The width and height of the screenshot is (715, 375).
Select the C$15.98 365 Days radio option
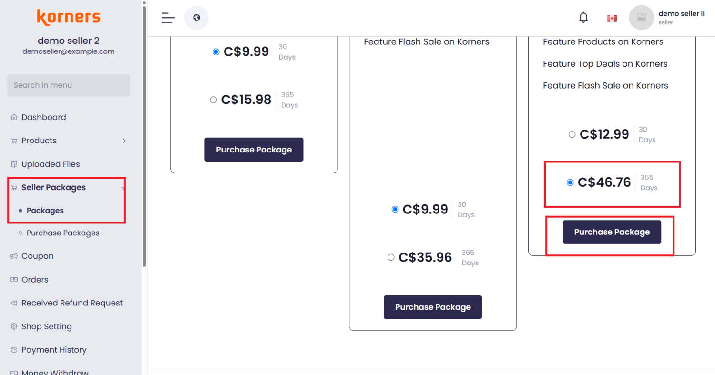(x=214, y=100)
